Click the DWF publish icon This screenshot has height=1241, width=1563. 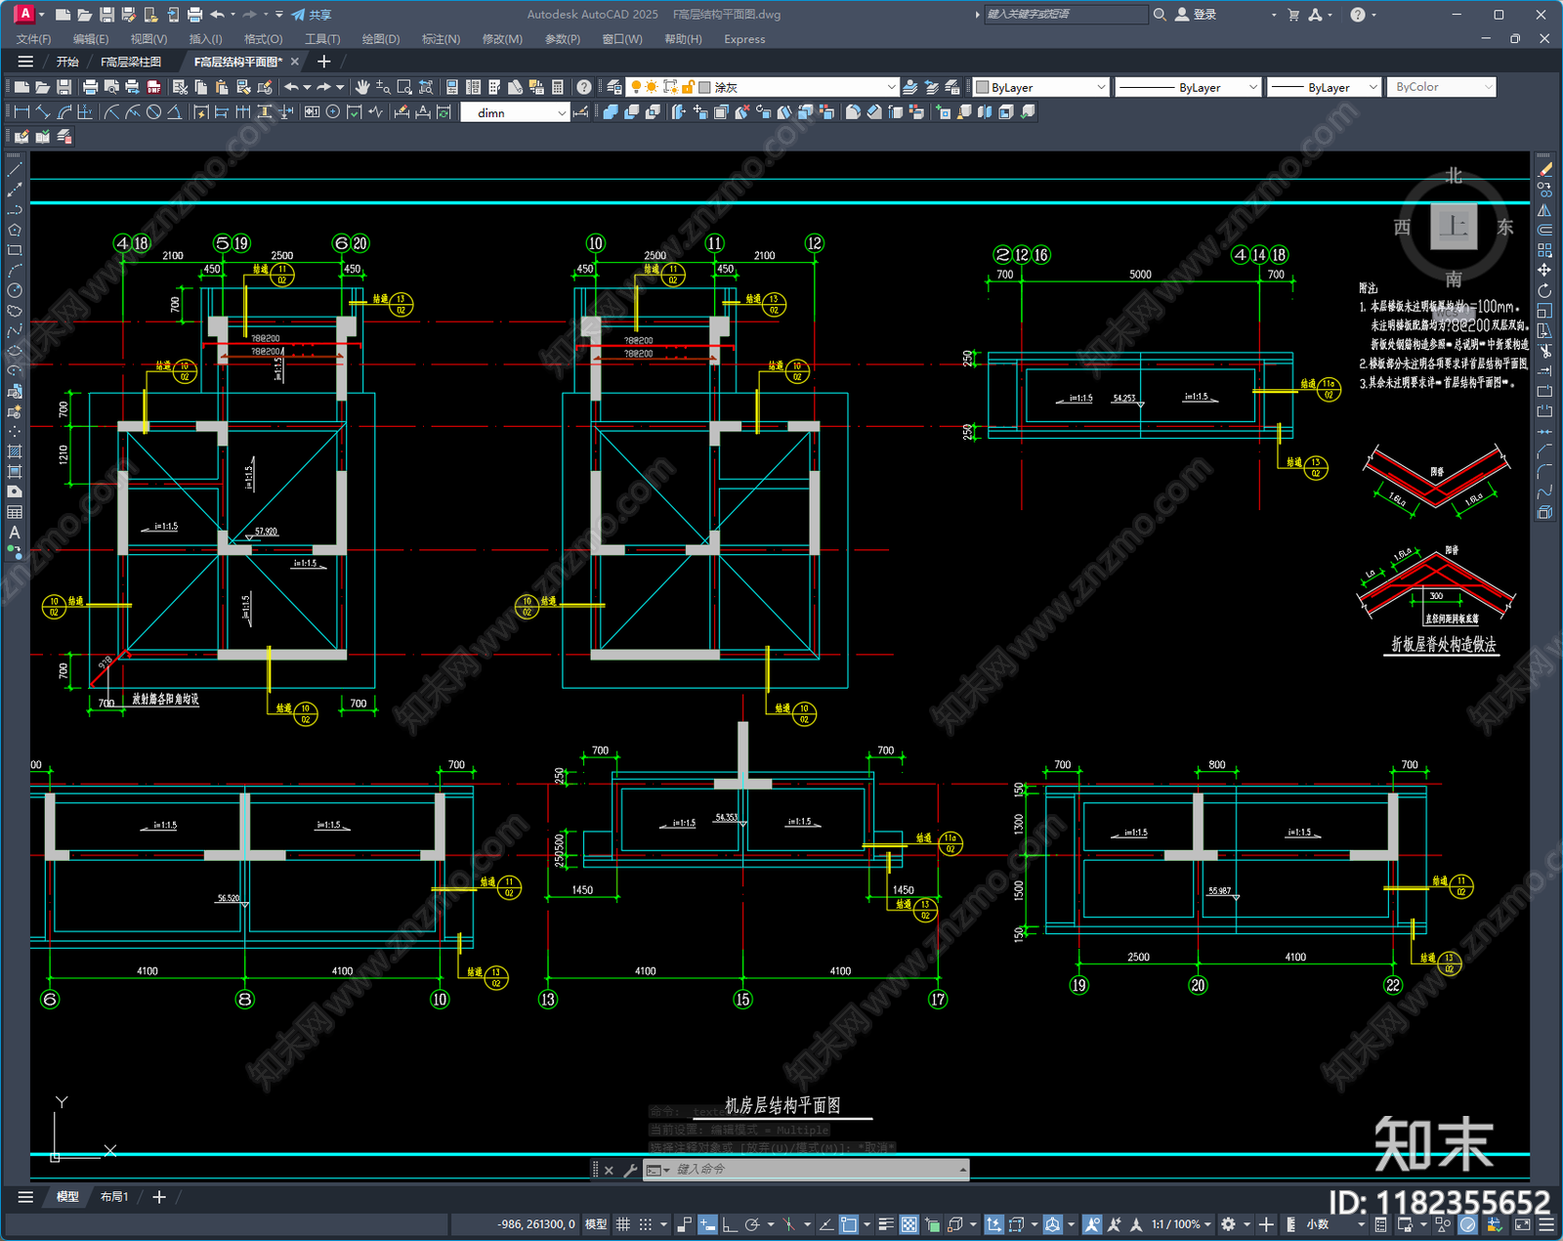pyautogui.click(x=153, y=87)
